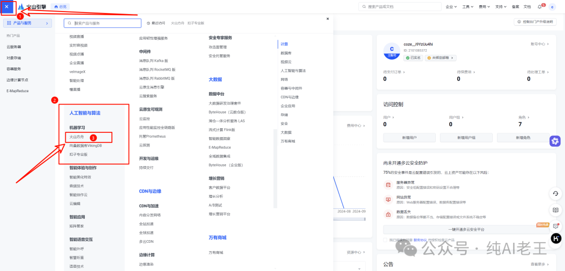
Task: Click the chart timeline range slider
Action: (349, 219)
